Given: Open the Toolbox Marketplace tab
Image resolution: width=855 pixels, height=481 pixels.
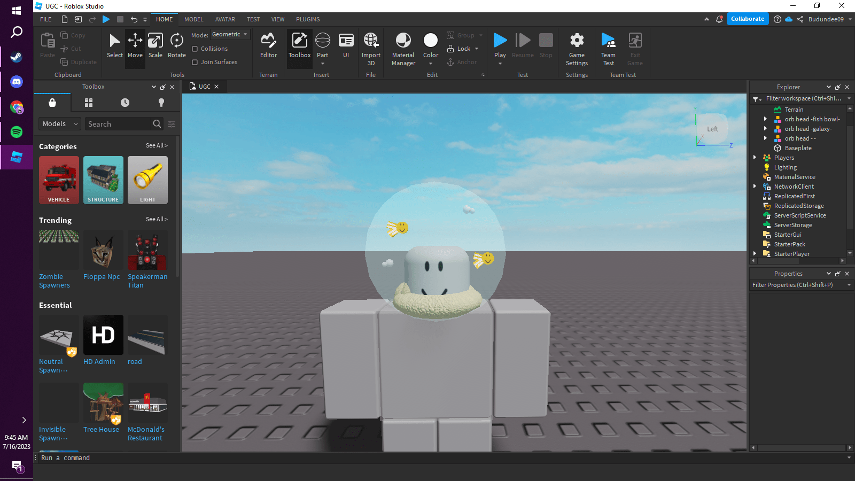Looking at the screenshot, I should pyautogui.click(x=52, y=103).
